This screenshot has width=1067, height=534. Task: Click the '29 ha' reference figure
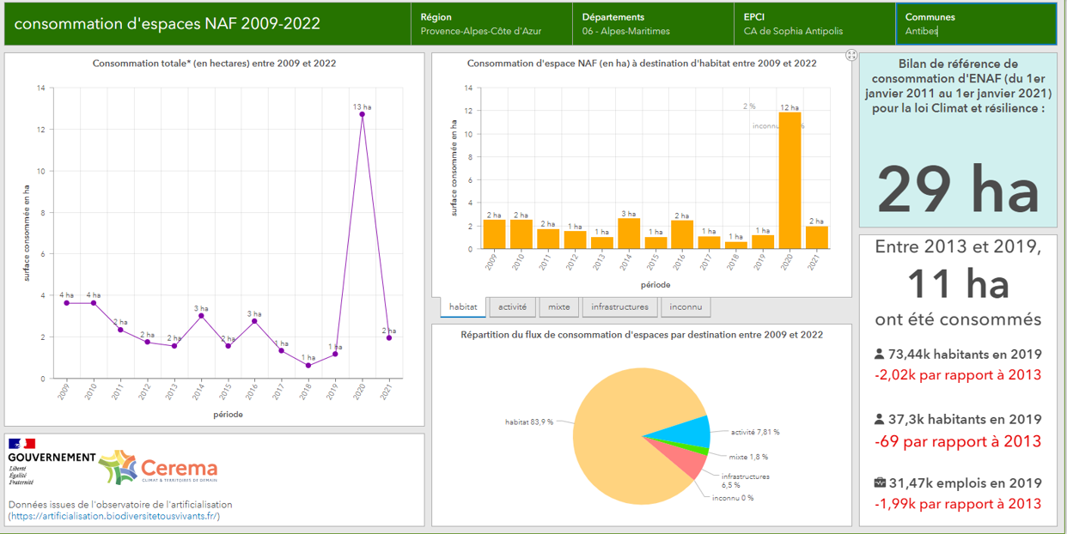[x=958, y=190]
